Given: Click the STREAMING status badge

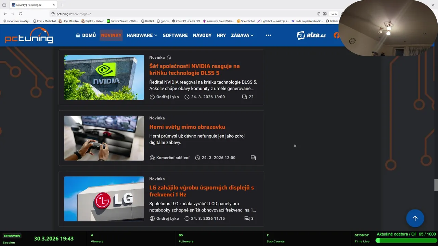Looking at the screenshot, I should coord(12,236).
